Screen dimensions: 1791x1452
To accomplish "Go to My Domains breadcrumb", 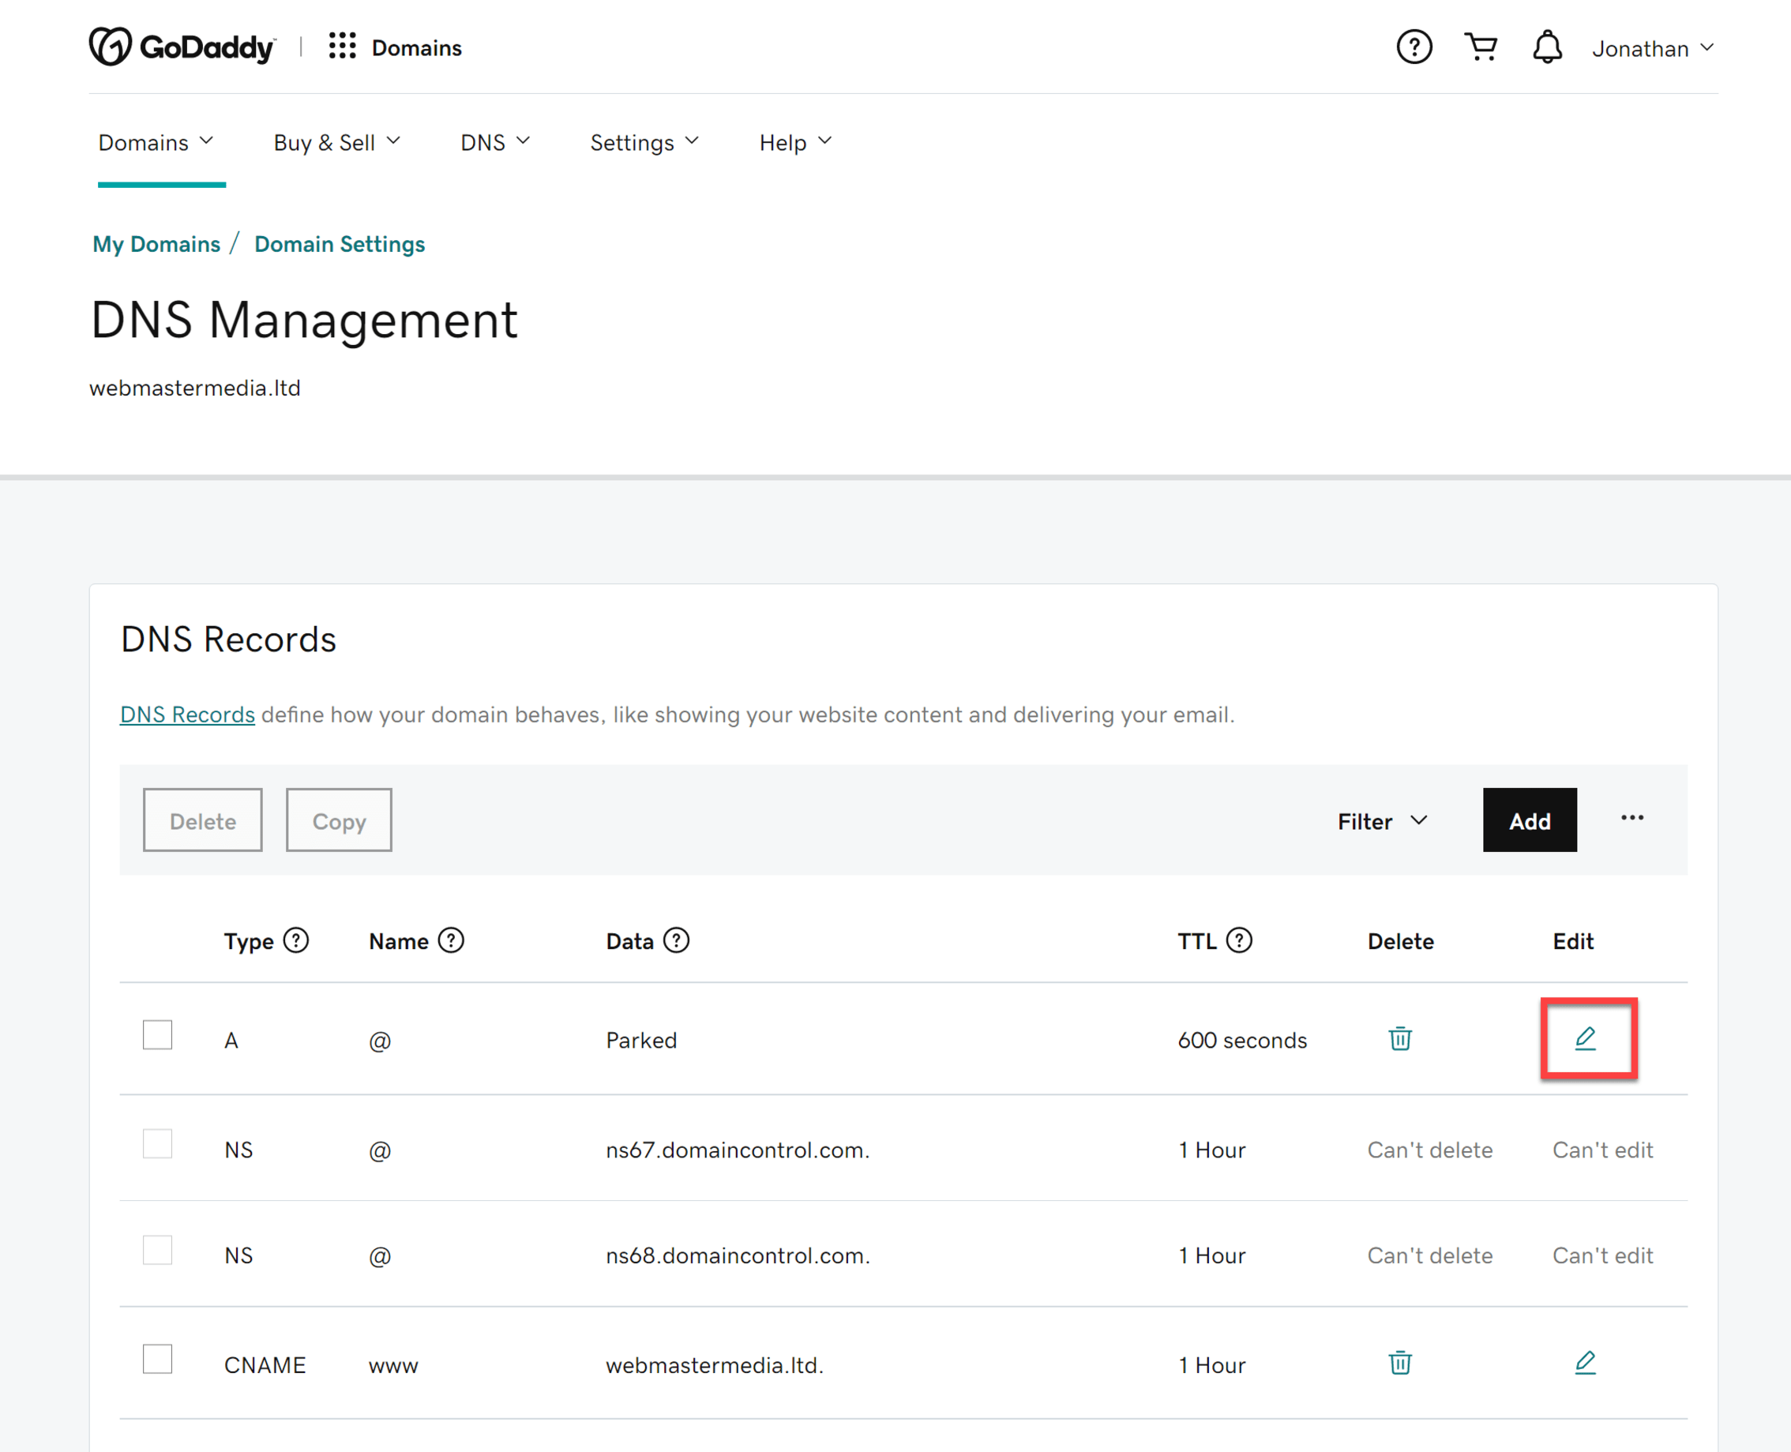I will [156, 243].
